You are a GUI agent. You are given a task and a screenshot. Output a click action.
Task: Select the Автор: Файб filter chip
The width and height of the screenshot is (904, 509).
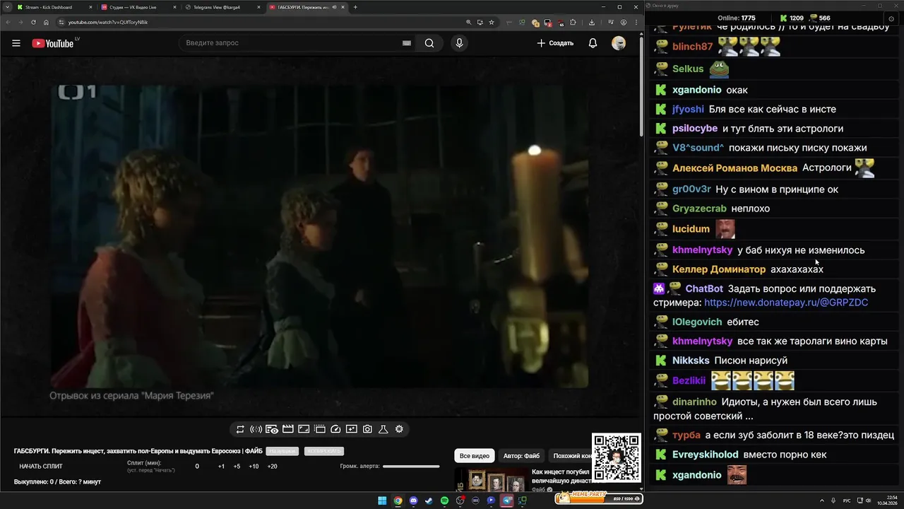coord(521,456)
